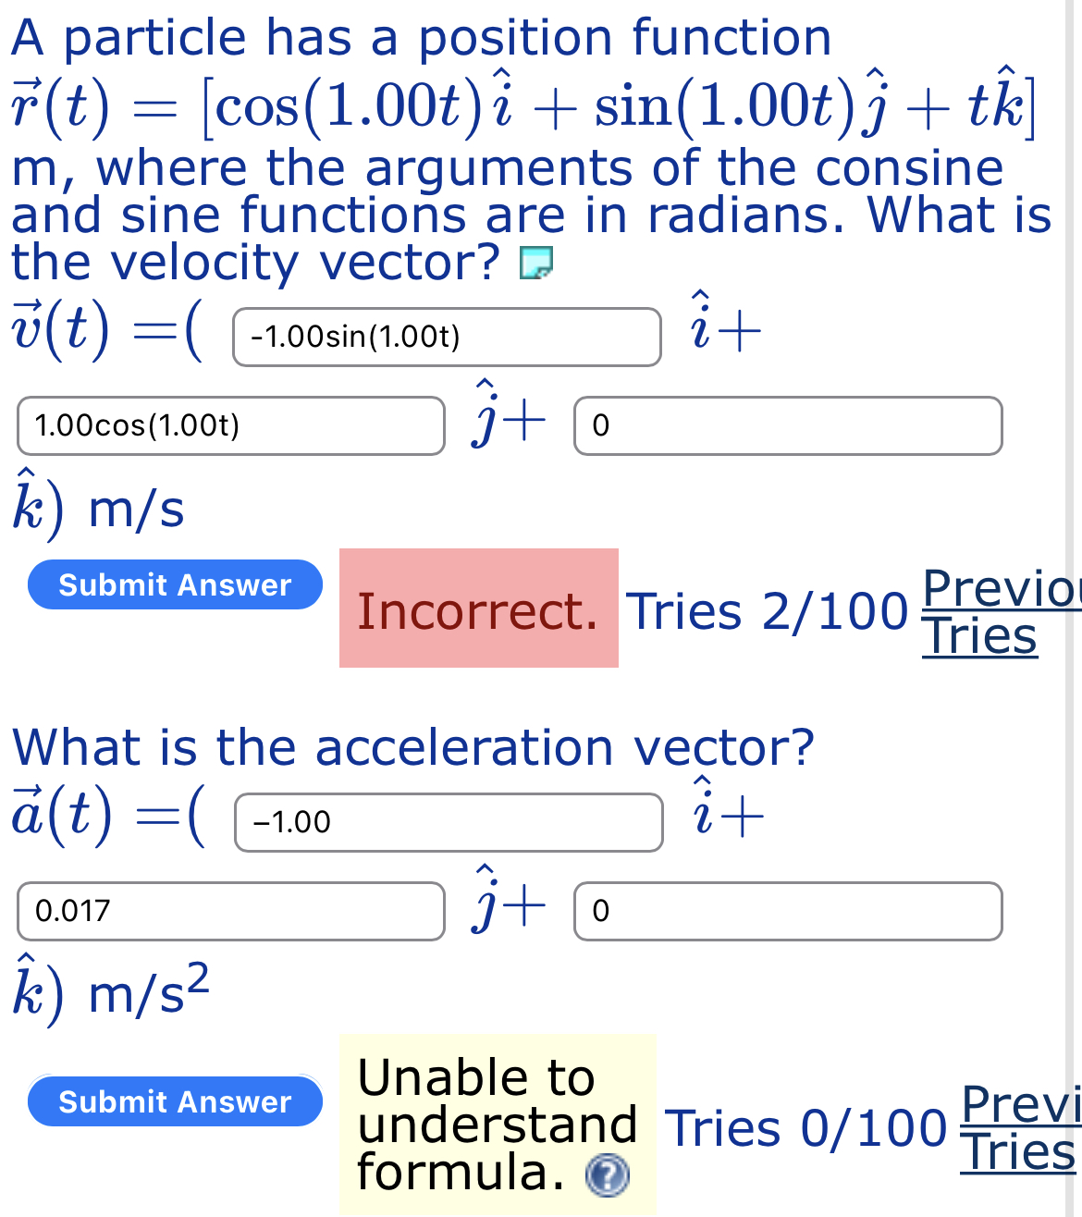Click the acceleration j-component field showing 0.017
This screenshot has height=1217, width=1082.
[x=229, y=912]
